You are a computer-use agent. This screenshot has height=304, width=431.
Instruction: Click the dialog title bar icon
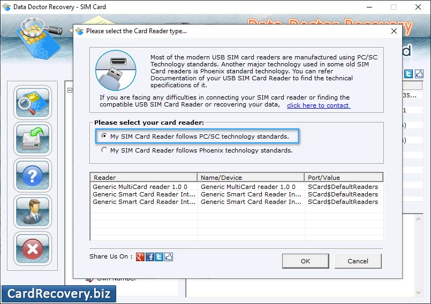click(79, 31)
